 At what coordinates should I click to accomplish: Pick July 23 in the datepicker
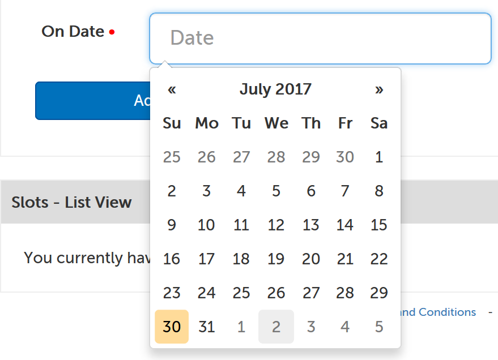172,293
